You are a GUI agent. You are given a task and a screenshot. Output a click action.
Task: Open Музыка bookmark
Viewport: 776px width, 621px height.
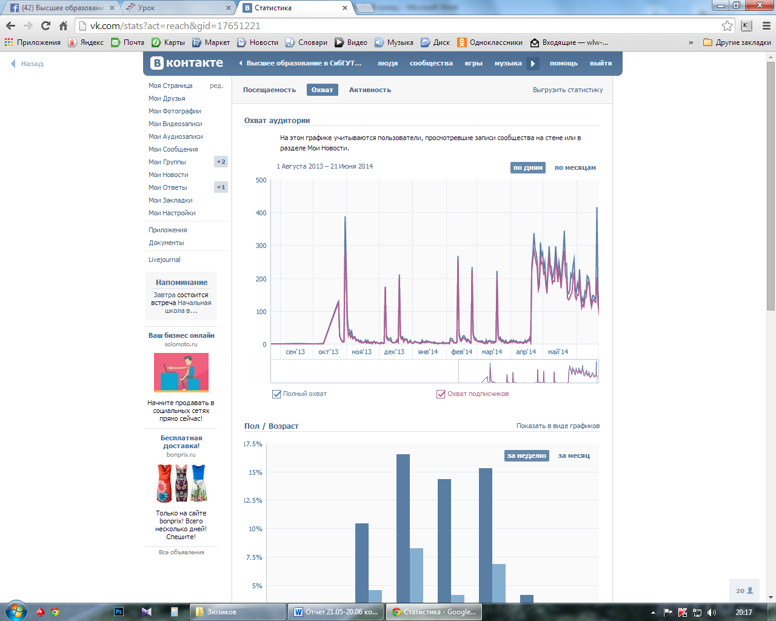[394, 42]
